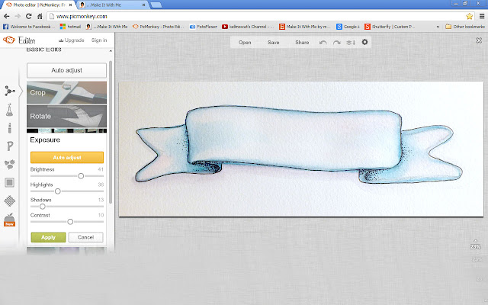
Task: Close the Photo editor PicMonkey tab
Action: click(x=70, y=5)
